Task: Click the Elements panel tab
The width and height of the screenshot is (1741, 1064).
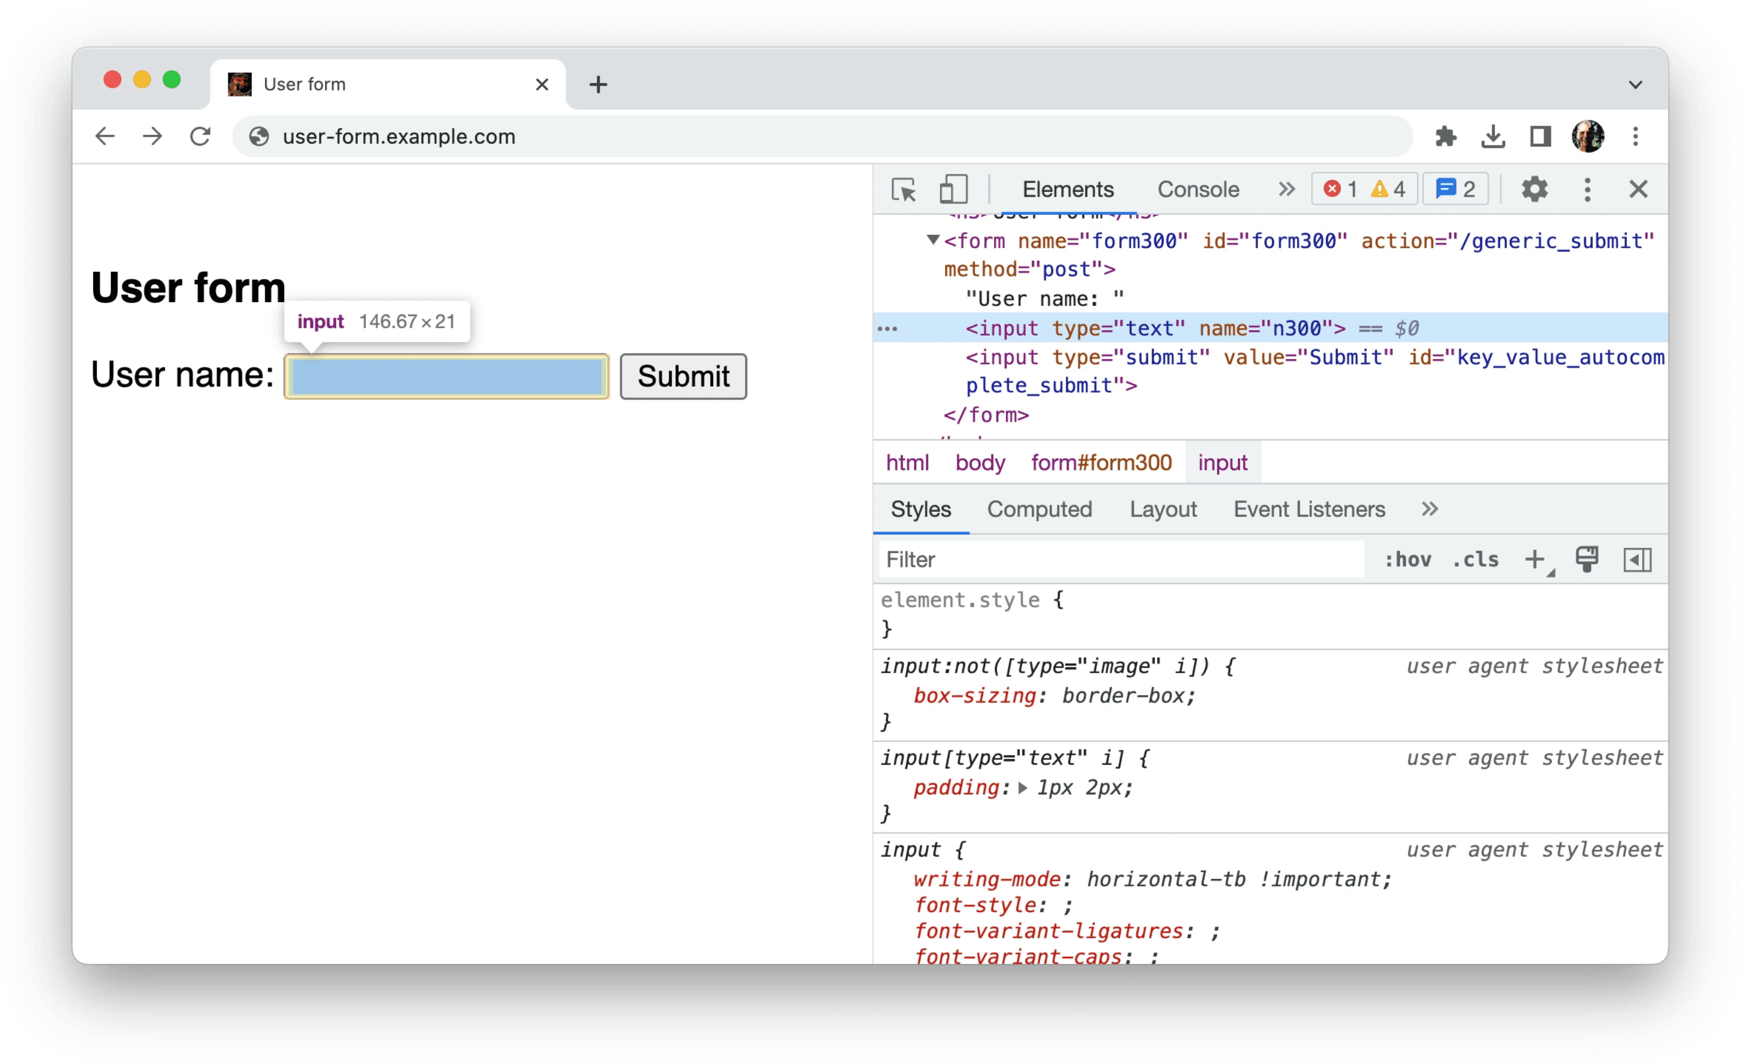Action: coord(1067,190)
